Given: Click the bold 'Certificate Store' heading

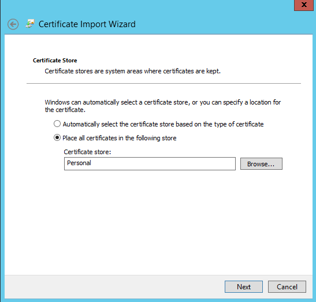Looking at the screenshot, I should 55,61.
